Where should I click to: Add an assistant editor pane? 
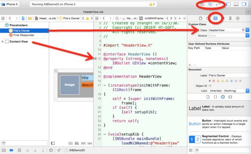180,19
